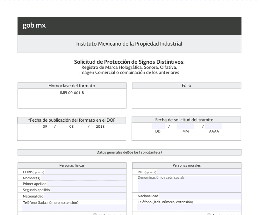Click the 'Registro de Marca Holográfica, Sonora, Olfativa,' line
Screen dimensions: 259x215
[x=129, y=68]
